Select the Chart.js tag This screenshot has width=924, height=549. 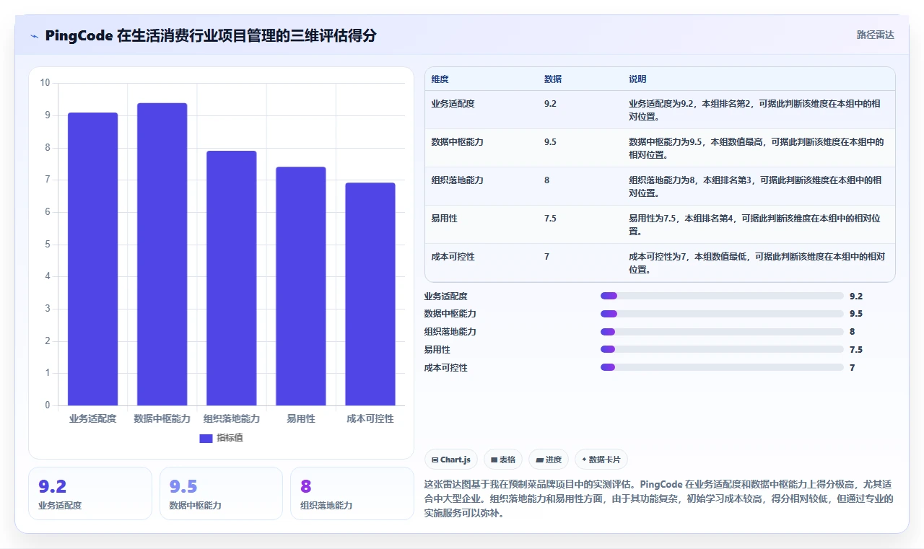point(451,460)
